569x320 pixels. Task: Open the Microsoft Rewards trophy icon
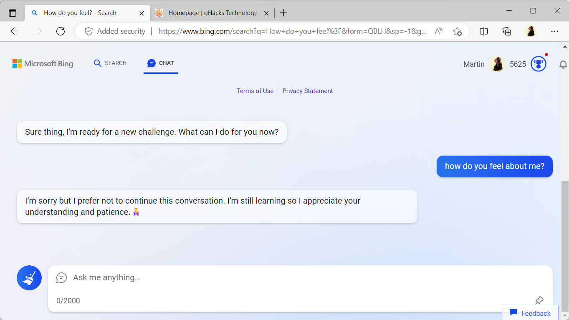coord(539,64)
